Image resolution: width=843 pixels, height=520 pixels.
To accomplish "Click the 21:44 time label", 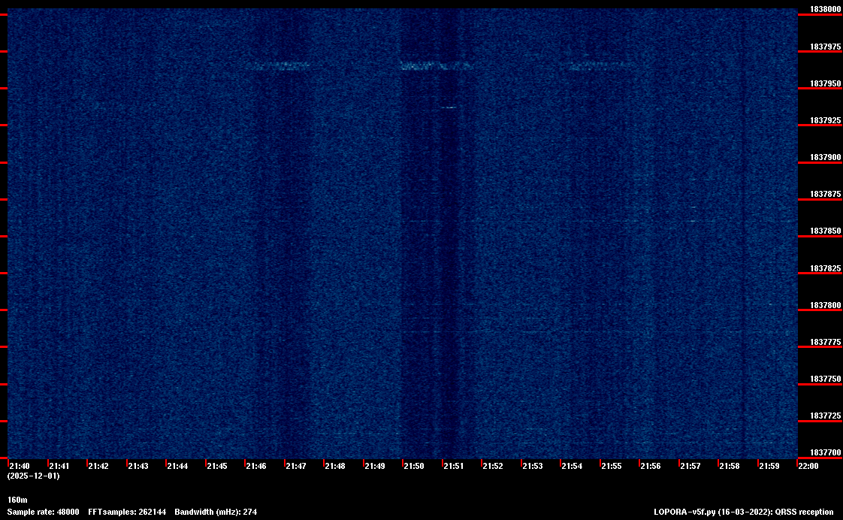I will (177, 466).
